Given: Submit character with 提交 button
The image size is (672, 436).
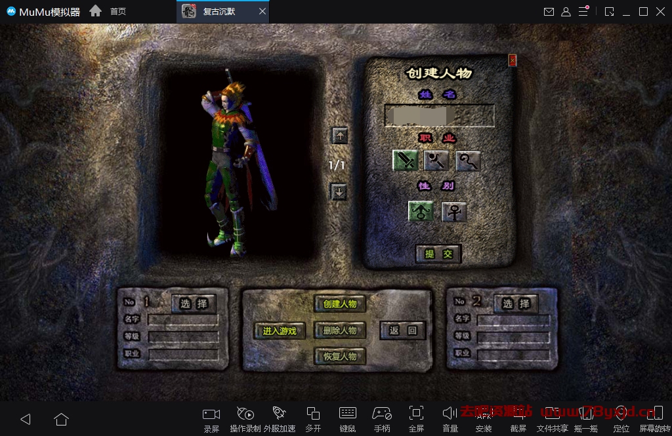Looking at the screenshot, I should [438, 254].
